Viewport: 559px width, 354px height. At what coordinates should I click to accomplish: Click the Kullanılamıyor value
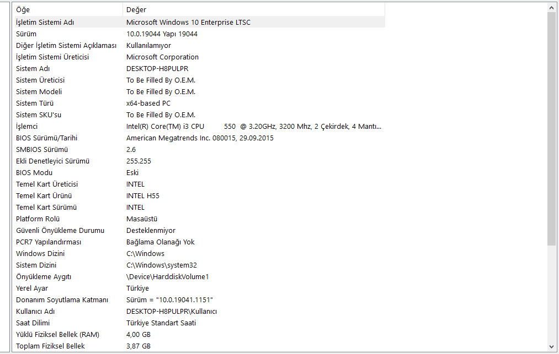148,46
